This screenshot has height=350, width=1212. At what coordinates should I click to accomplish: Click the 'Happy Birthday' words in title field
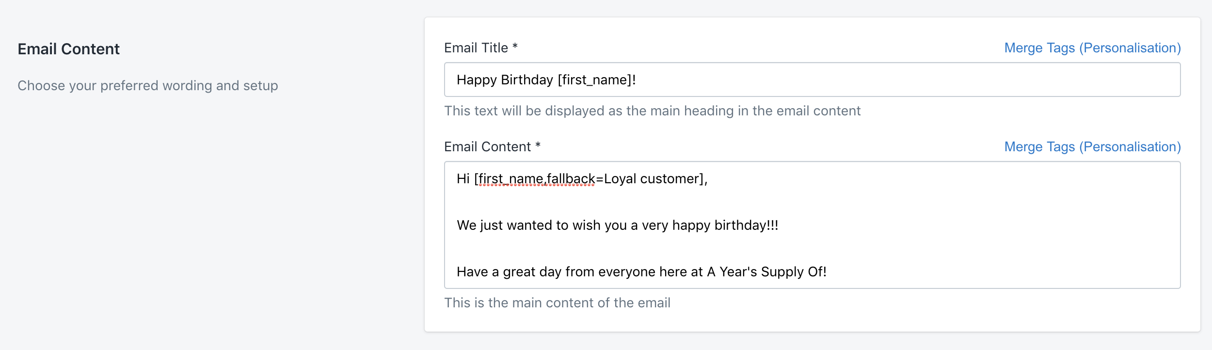504,80
